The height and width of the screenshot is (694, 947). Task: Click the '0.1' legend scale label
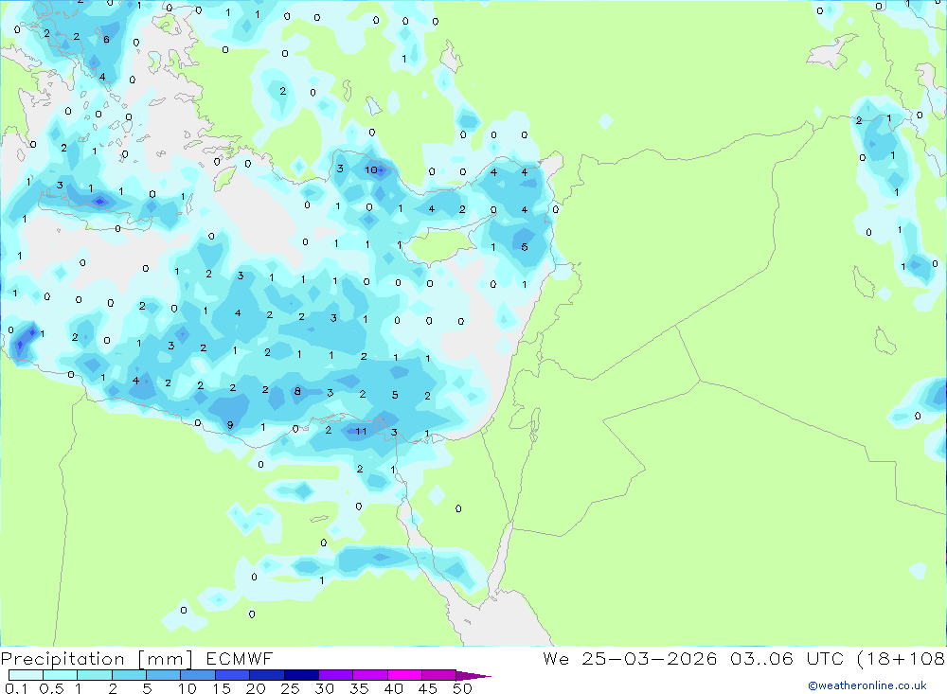coord(16,688)
